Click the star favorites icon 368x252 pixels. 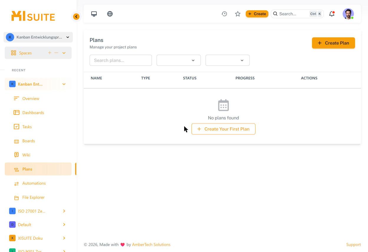tap(238, 14)
